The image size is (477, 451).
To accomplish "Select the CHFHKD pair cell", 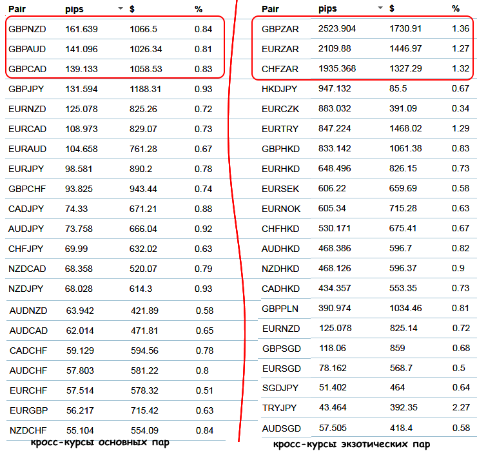I will click(280, 229).
